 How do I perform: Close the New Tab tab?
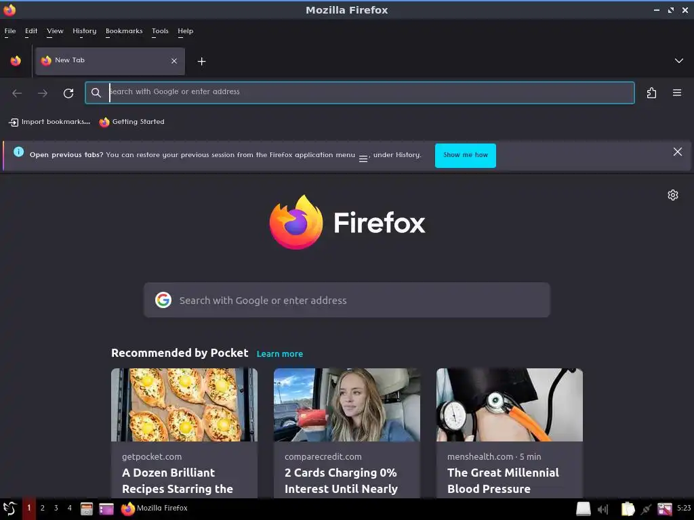point(174,61)
